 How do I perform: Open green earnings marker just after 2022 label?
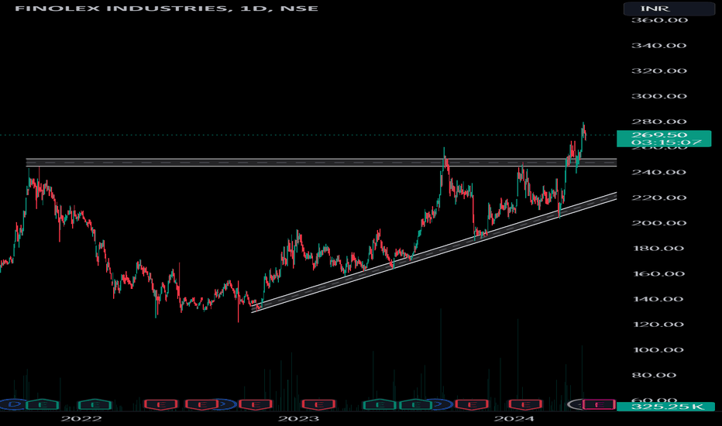click(x=95, y=405)
